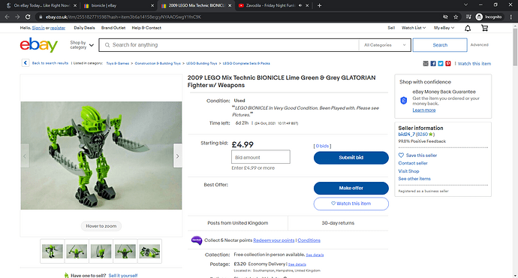Click the browser address bar URL
This screenshot has width=518, height=278.
[123, 17]
